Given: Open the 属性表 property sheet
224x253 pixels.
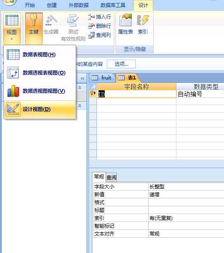Looking at the screenshot, I should (125, 24).
